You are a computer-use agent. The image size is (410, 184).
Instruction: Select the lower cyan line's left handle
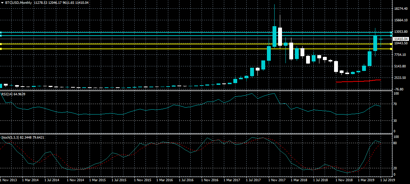(1, 36)
